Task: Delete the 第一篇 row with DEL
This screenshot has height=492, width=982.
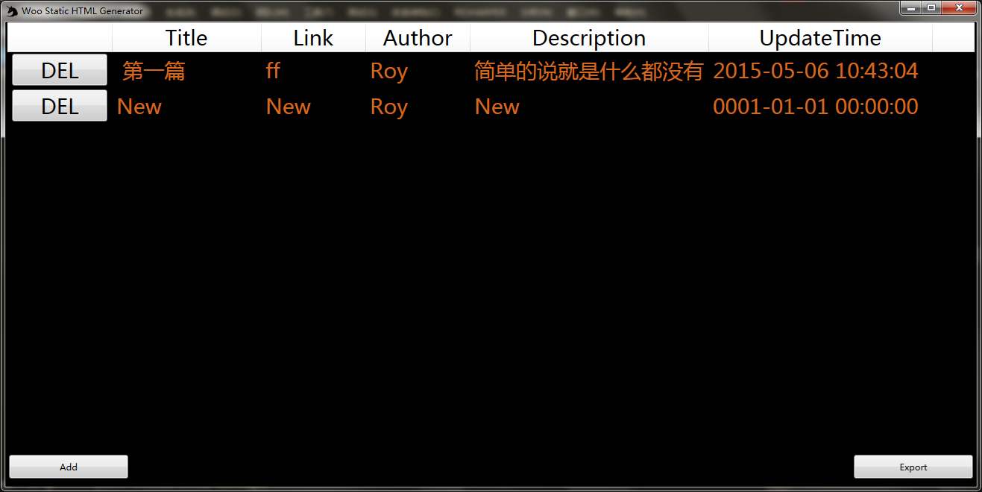Action: point(60,70)
